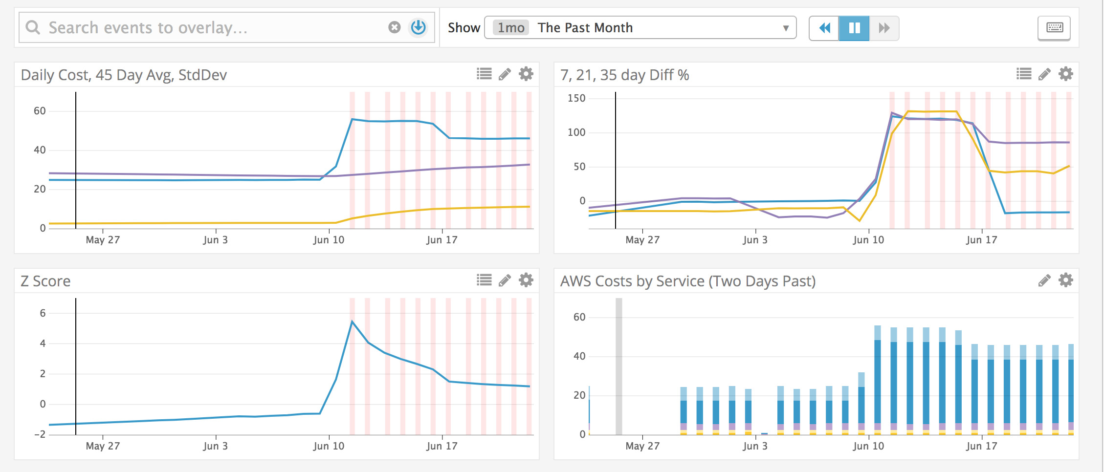
Task: Open gear settings on Z Score graph
Action: tap(526, 280)
